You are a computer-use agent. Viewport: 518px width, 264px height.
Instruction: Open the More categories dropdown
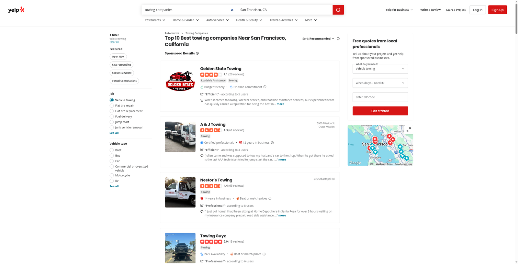click(x=311, y=20)
